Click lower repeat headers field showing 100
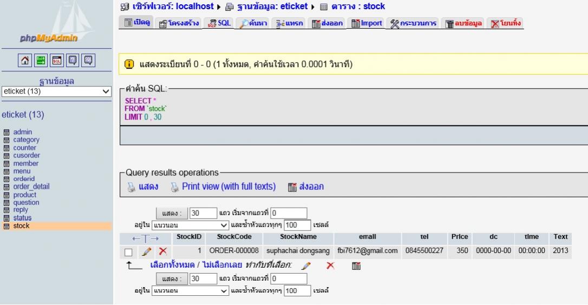The height and width of the screenshot is (305, 588). click(297, 291)
